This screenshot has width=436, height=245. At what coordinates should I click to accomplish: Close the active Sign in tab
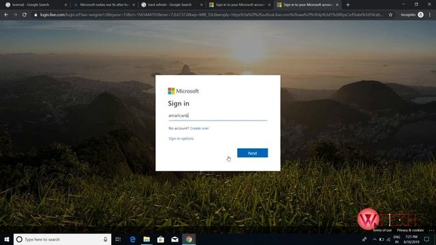click(337, 5)
